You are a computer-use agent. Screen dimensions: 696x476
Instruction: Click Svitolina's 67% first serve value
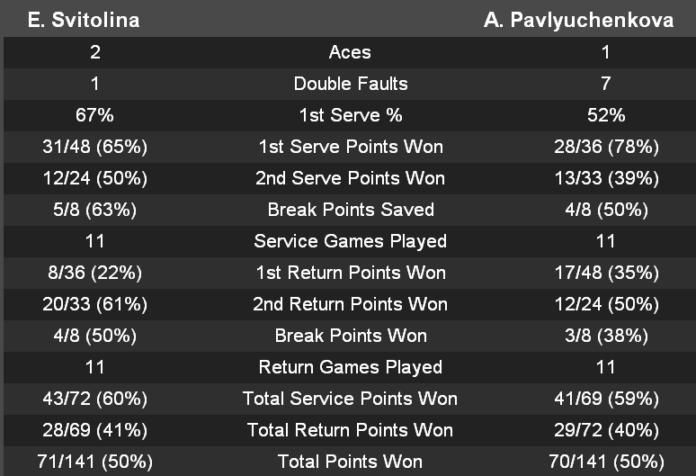click(94, 115)
